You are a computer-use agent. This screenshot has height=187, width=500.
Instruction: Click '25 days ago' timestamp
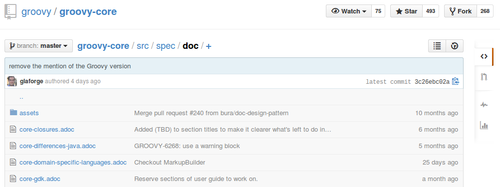point(441,163)
